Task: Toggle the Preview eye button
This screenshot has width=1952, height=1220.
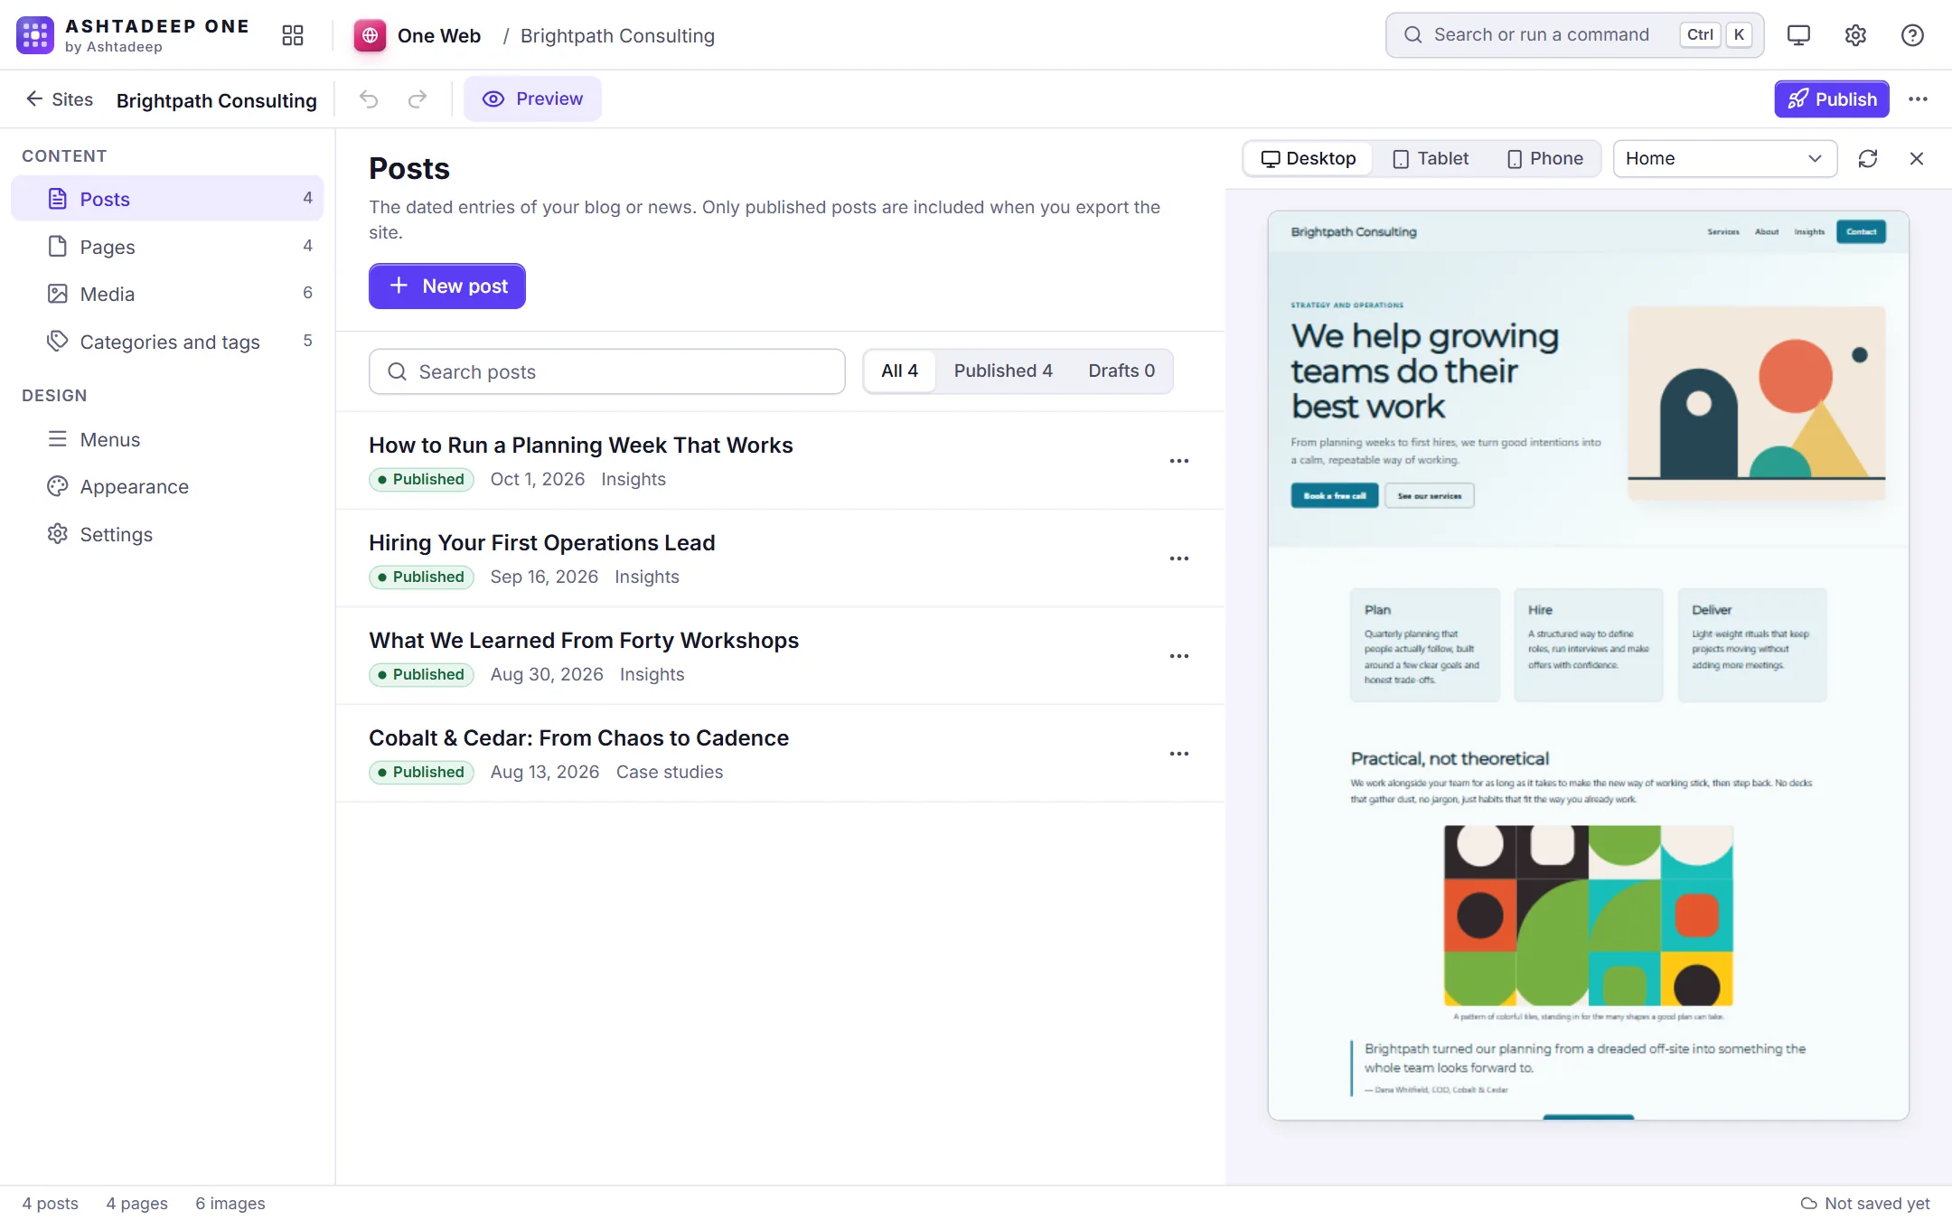Action: pyautogui.click(x=532, y=99)
